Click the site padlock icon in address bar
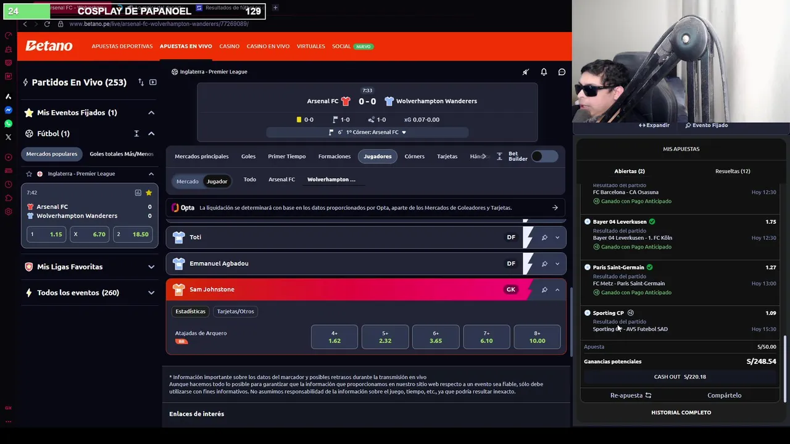790x444 pixels. point(60,24)
